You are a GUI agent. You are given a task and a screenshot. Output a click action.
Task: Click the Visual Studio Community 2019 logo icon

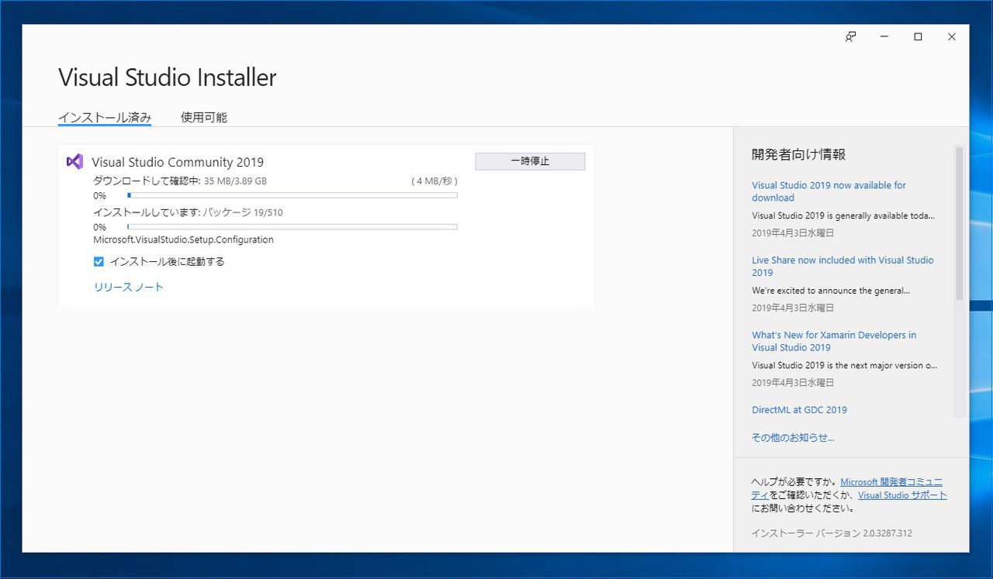pos(74,161)
